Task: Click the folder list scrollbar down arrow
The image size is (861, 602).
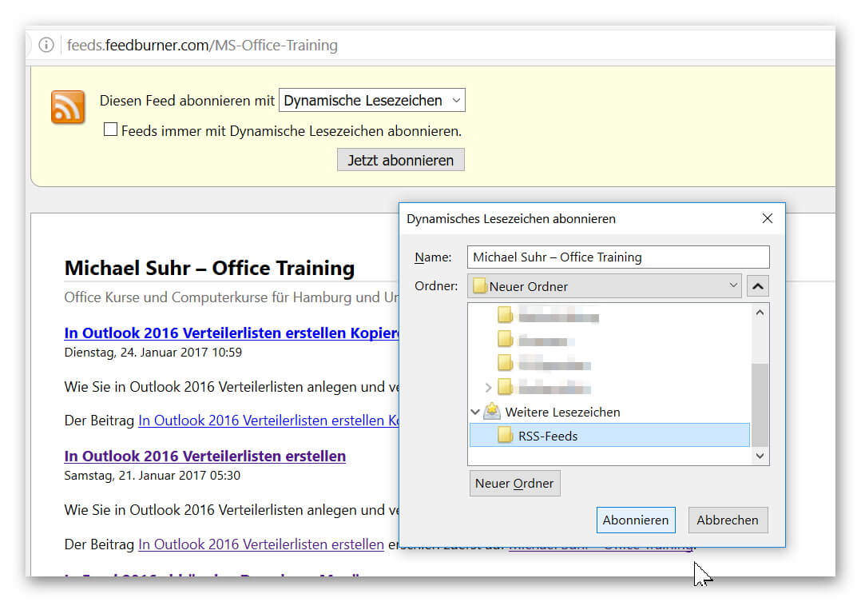Action: 760,456
